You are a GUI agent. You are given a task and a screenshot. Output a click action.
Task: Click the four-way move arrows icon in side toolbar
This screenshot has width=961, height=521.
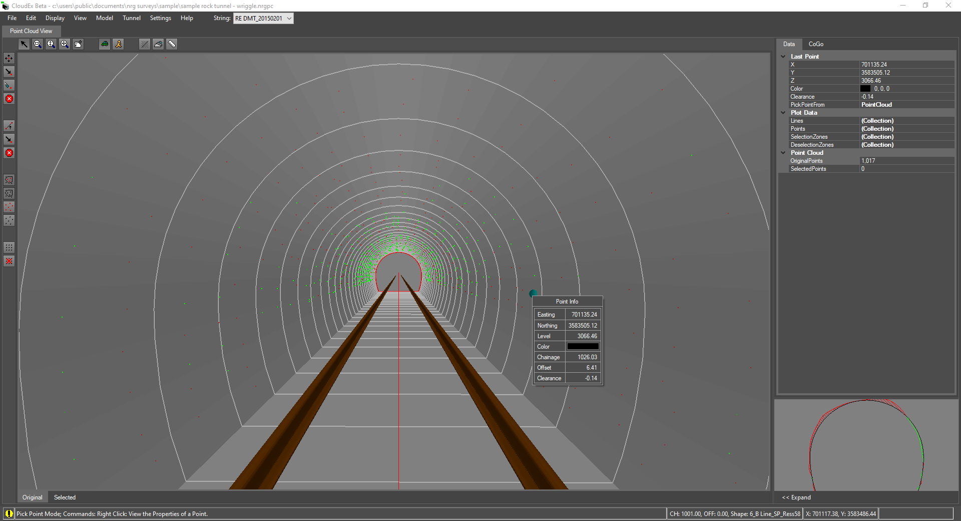click(x=9, y=58)
